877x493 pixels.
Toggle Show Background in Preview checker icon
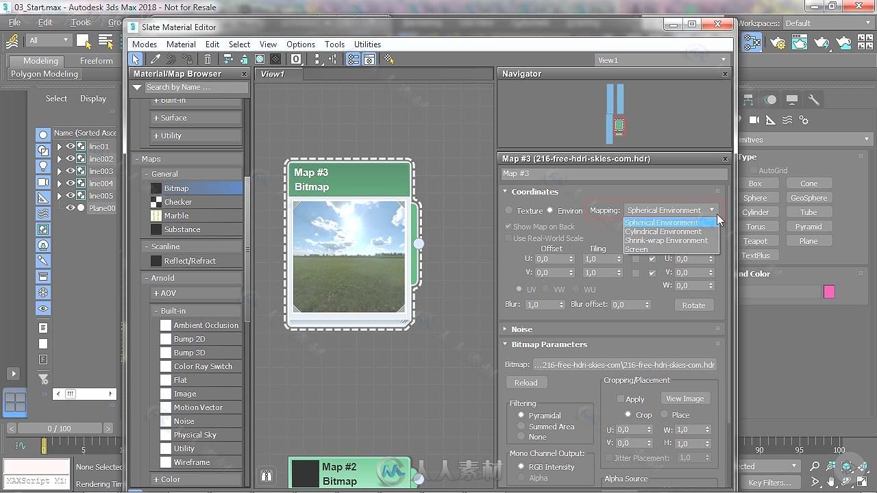coord(275,60)
